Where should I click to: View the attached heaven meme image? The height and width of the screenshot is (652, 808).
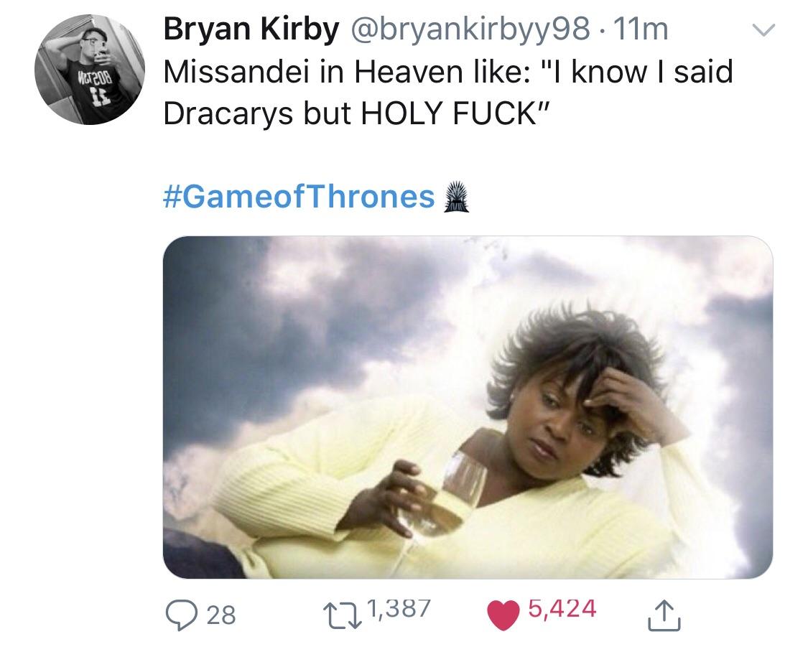[468, 407]
